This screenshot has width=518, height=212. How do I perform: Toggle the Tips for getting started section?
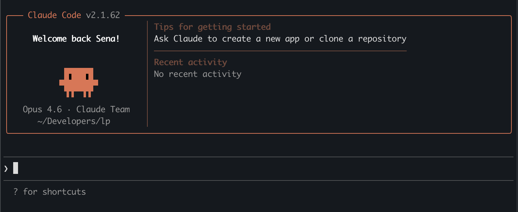tap(212, 27)
